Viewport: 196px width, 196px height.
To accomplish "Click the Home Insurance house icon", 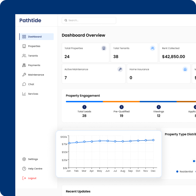I will point(185,69).
